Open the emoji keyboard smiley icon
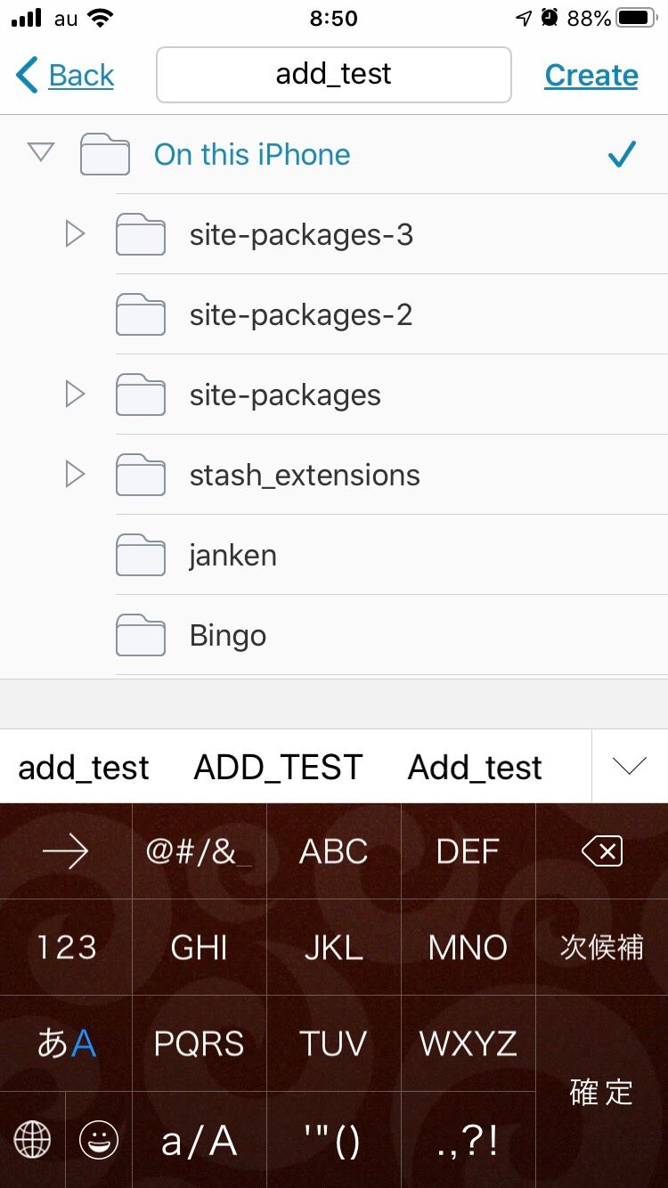This screenshot has height=1188, width=668. [x=99, y=1139]
